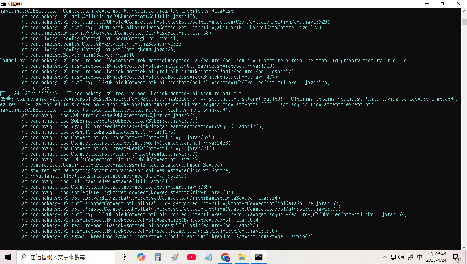Toggle the 中 input method indicator
This screenshot has width=467, height=264.
[420, 257]
